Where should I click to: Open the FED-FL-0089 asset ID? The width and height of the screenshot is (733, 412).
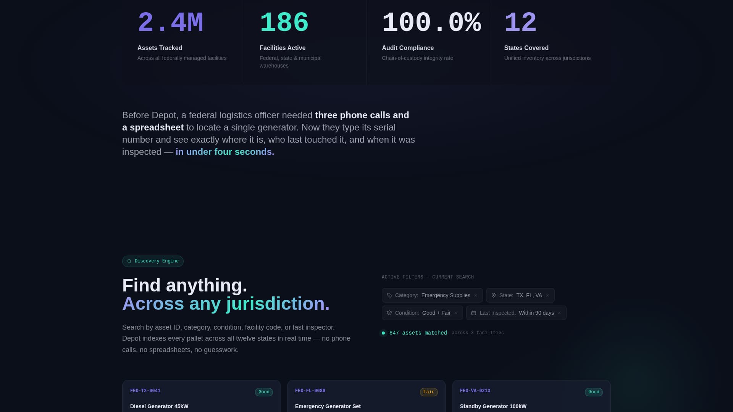pyautogui.click(x=310, y=391)
